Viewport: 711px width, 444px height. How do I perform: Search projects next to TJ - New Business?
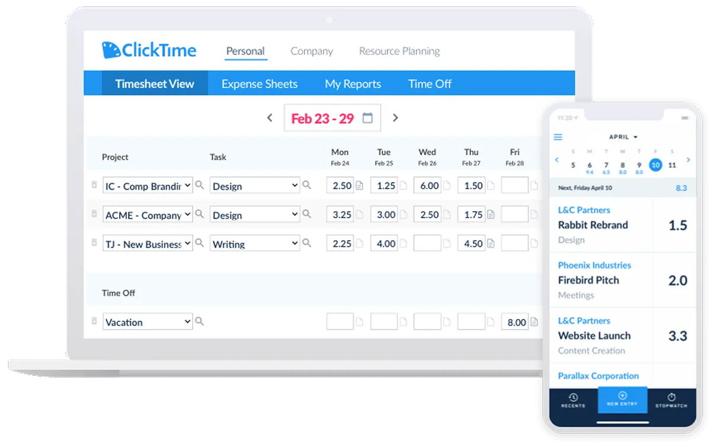coord(200,242)
